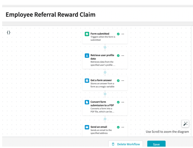This screenshot has height=148, width=193.
Task: Save the workflow
Action: pyautogui.click(x=156, y=144)
